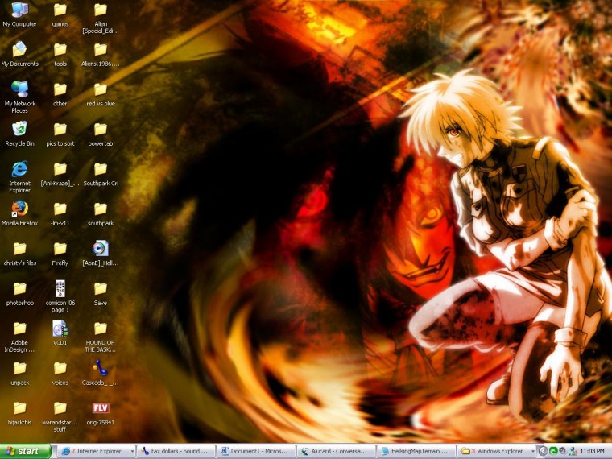
Task: Select the voices folder
Action: tap(60, 374)
